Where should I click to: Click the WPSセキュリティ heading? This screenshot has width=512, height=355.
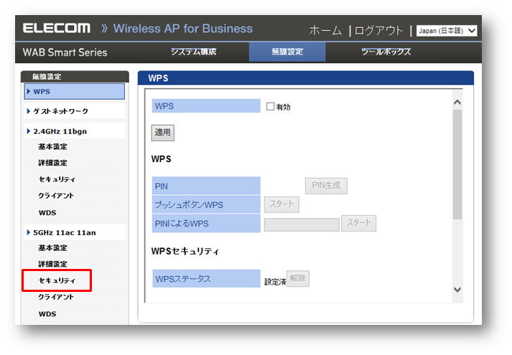point(185,251)
